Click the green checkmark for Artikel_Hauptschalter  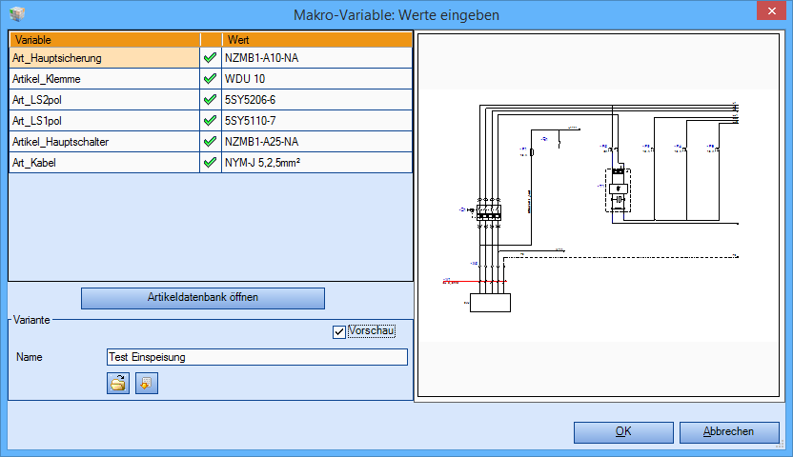coord(210,142)
